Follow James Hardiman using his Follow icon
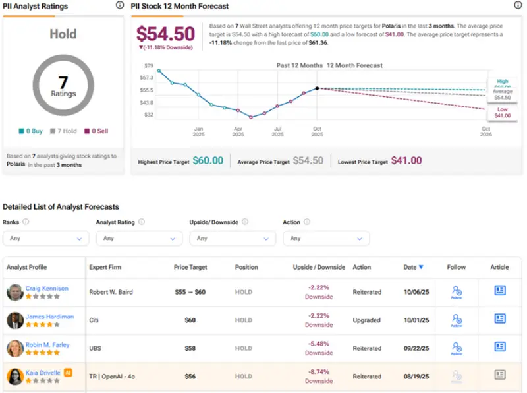This screenshot has width=527, height=393. tap(457, 319)
